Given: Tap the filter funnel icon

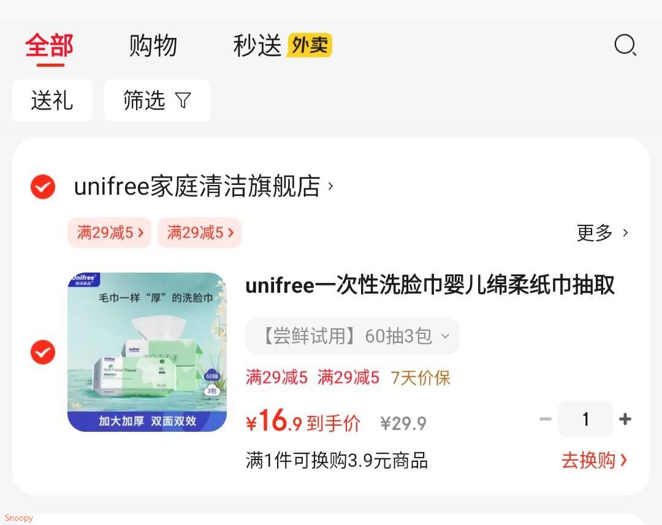Looking at the screenshot, I should pyautogui.click(x=183, y=100).
